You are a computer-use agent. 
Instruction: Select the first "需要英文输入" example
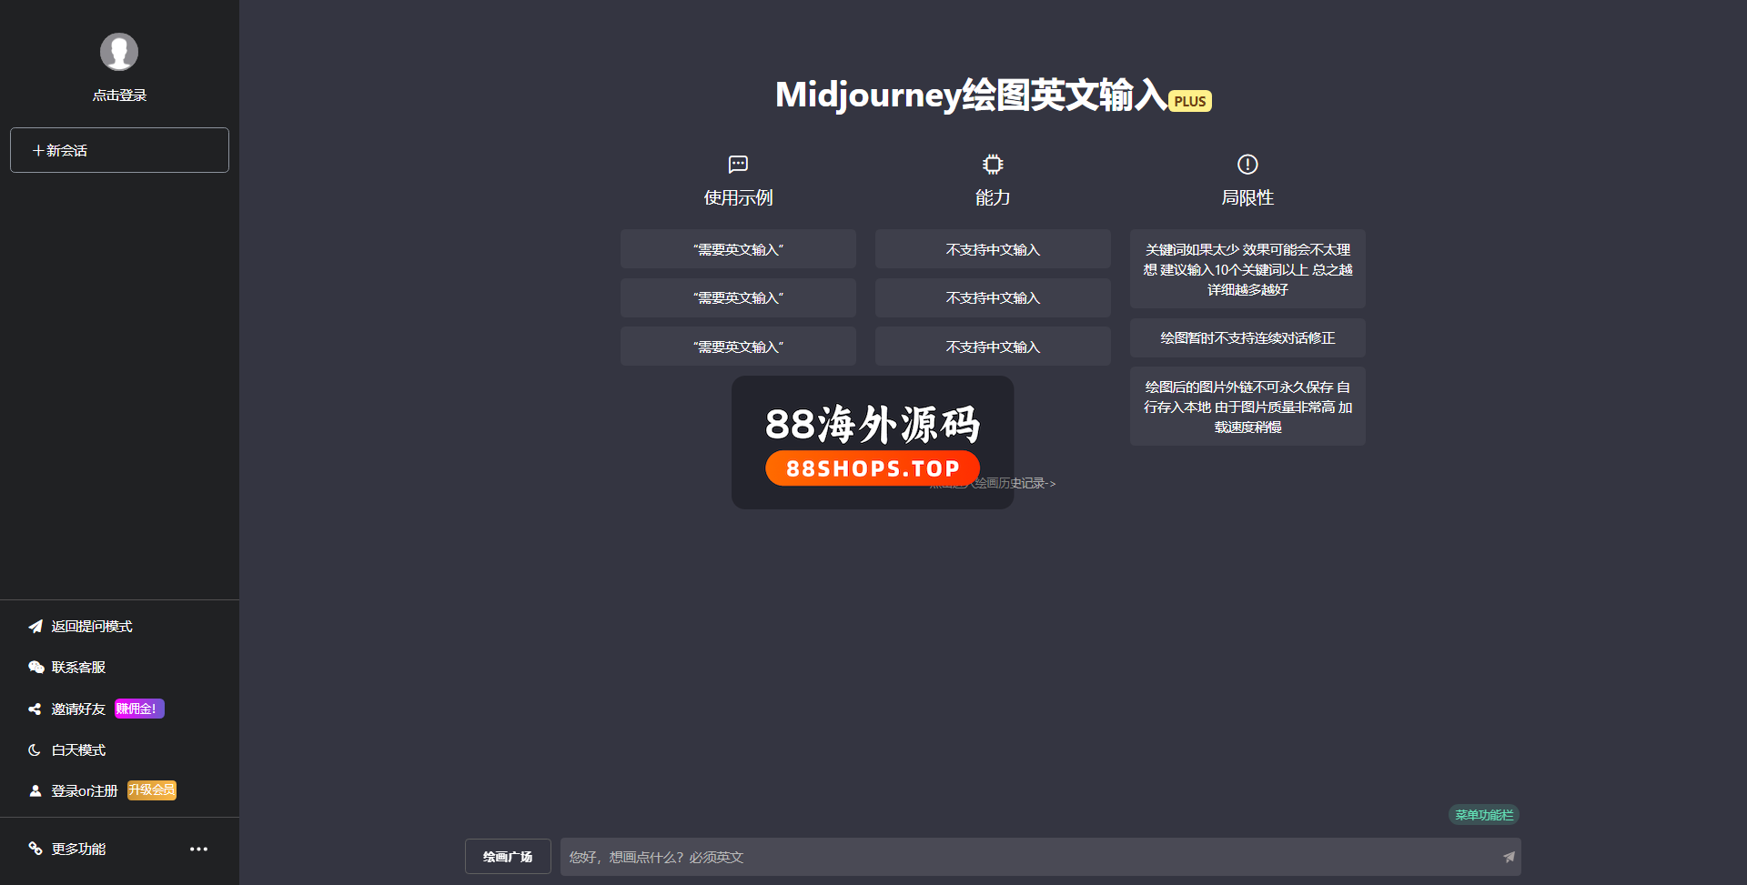pos(738,249)
